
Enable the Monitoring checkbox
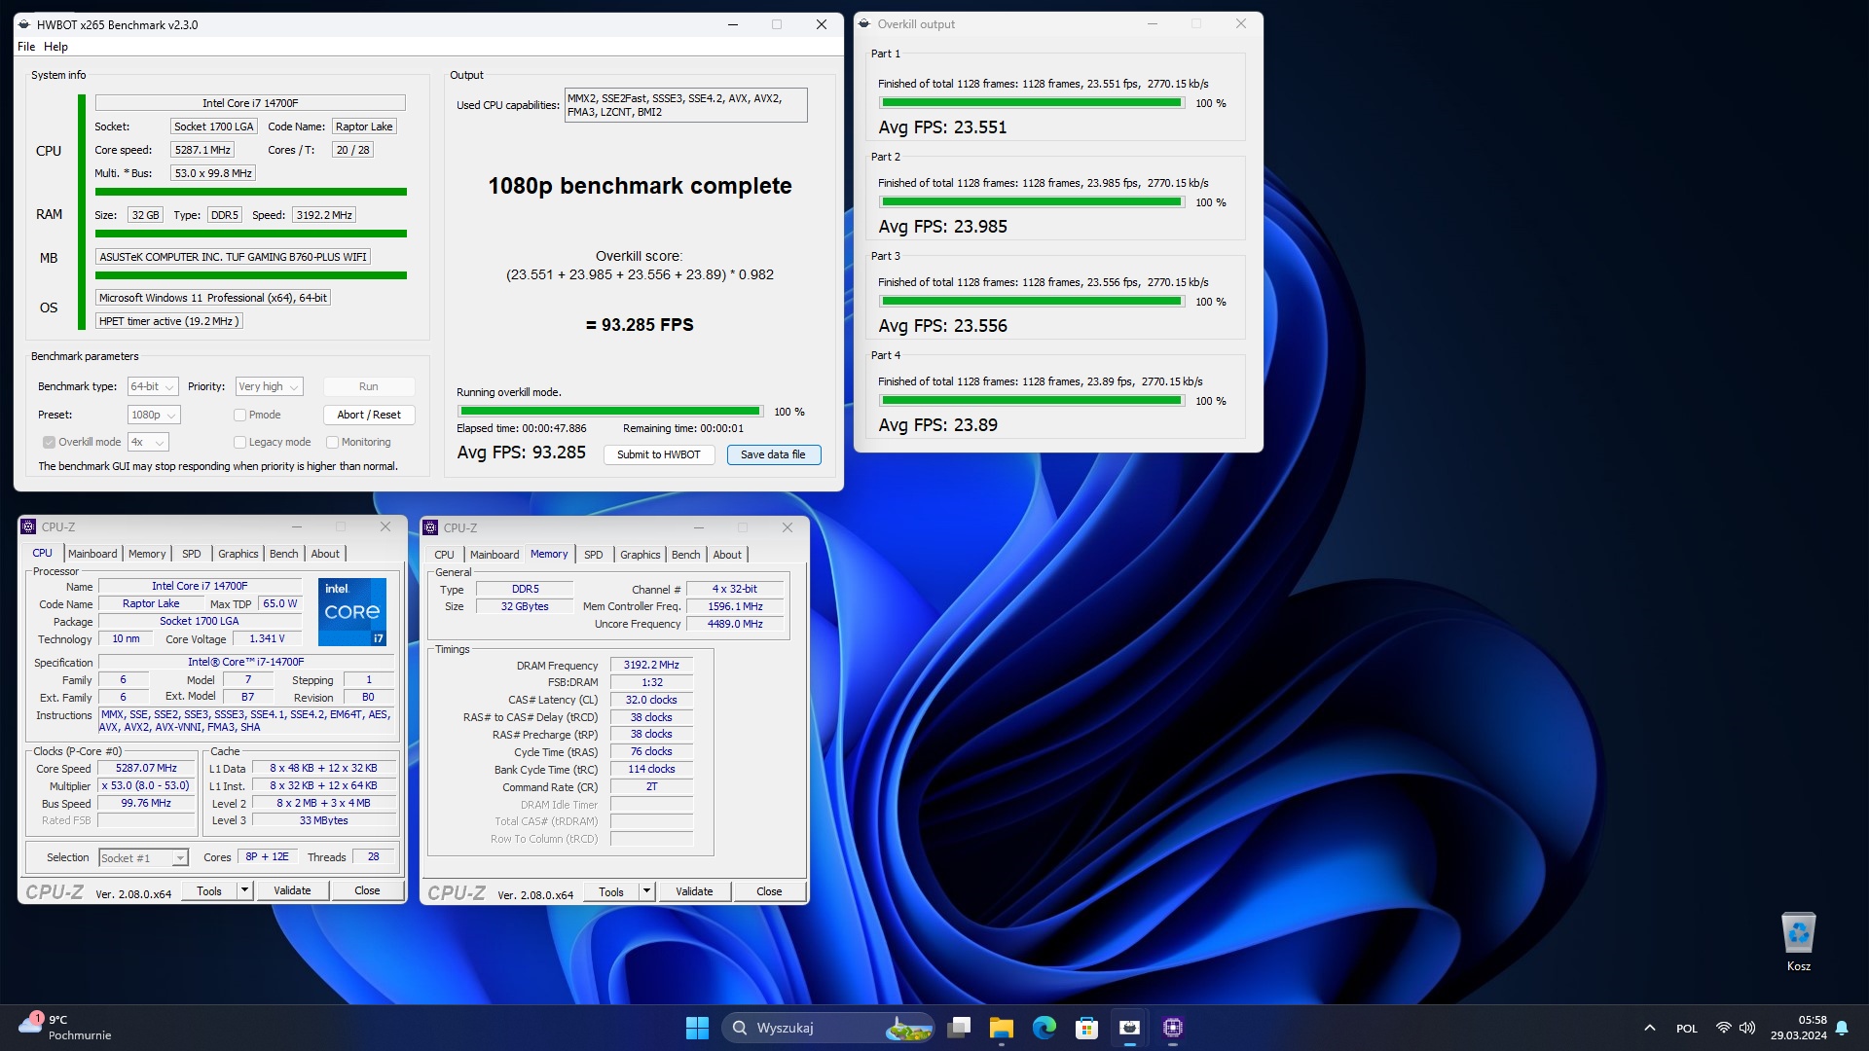pyautogui.click(x=332, y=442)
